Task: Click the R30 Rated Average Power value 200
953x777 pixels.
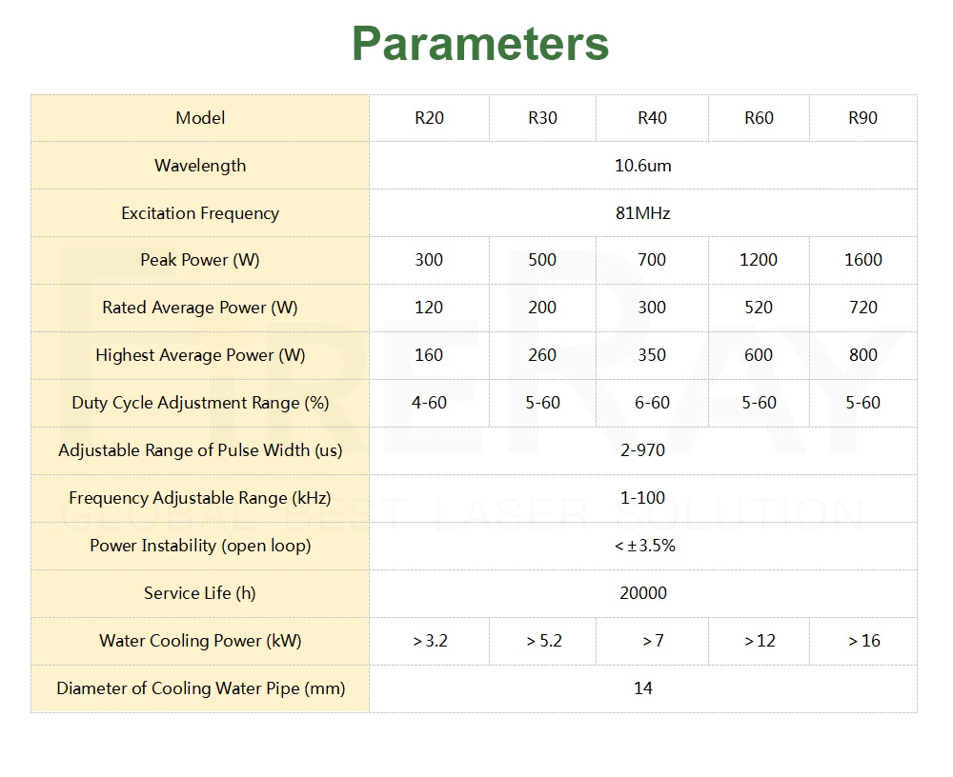Action: pos(542,308)
